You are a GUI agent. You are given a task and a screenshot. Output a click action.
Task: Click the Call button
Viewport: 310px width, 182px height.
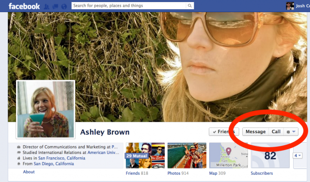tap(276, 132)
